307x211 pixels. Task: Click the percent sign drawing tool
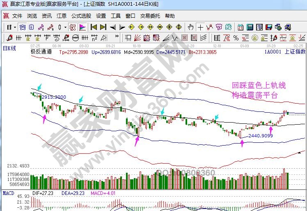pos(236,38)
